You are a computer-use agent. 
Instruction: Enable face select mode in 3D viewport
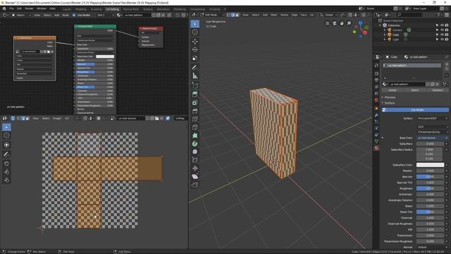(237, 15)
